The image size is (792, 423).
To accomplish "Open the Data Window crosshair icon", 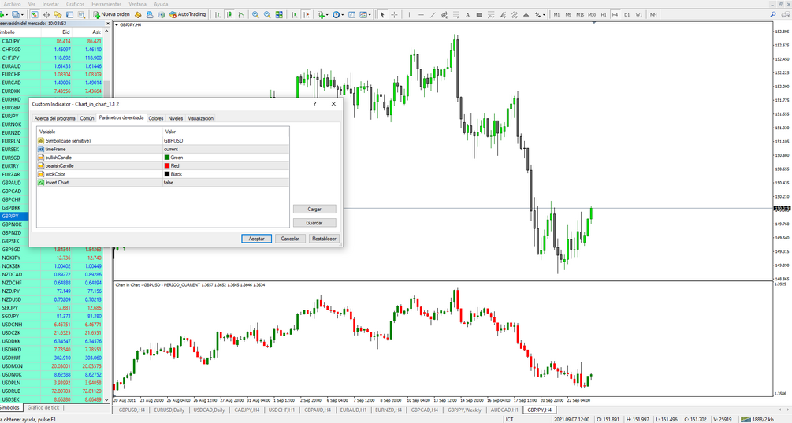I will pos(46,15).
